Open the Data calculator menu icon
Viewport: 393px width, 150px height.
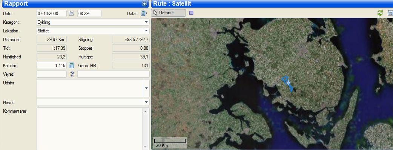coord(143,13)
